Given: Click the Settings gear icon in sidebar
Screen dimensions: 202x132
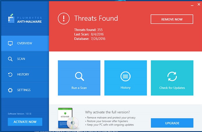Looking at the screenshot, I should coord(10,90).
